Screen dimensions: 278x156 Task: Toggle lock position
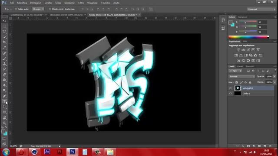coord(245,82)
